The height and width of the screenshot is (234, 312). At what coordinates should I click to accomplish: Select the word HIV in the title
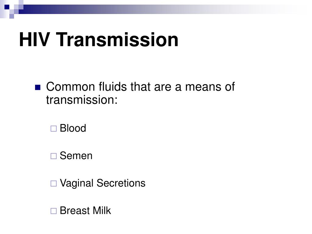[x=34, y=40]
